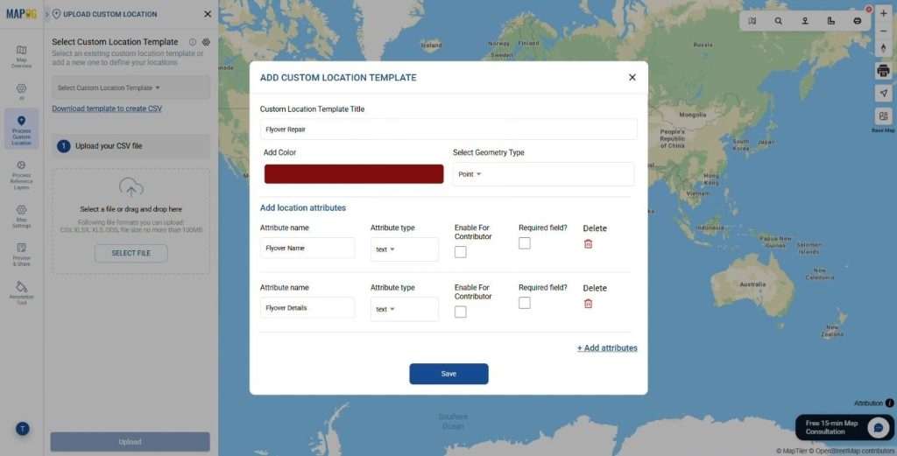Viewport: 897px width, 456px height.
Task: Click the print map icon
Action: [883, 71]
